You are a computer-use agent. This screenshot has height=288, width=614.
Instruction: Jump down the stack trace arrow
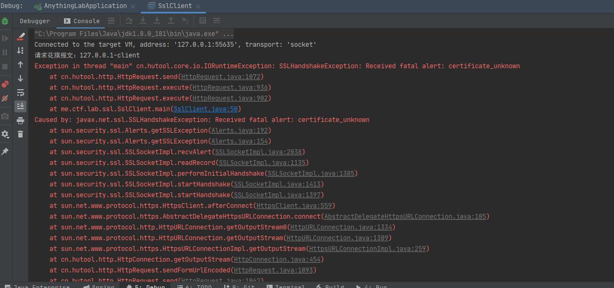click(20, 78)
